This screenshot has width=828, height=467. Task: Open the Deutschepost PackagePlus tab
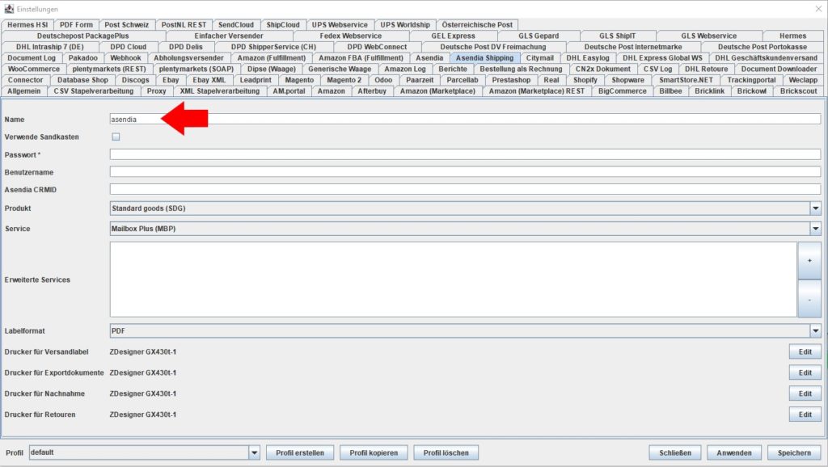click(83, 36)
